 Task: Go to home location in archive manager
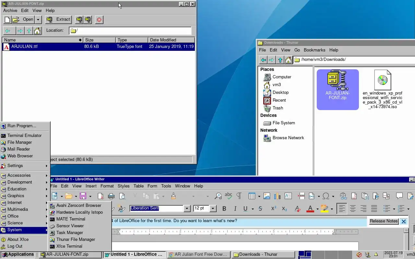tap(37, 31)
